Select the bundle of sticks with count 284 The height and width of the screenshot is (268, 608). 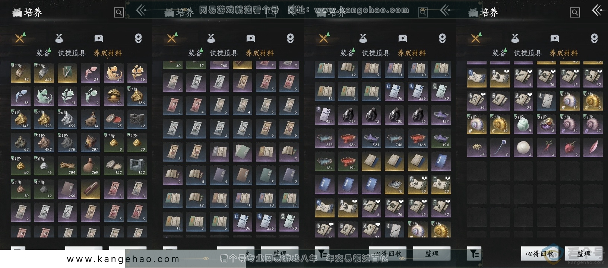click(x=67, y=166)
